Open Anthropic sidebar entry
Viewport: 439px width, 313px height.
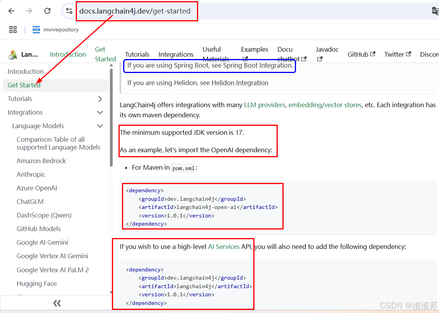pos(31,174)
